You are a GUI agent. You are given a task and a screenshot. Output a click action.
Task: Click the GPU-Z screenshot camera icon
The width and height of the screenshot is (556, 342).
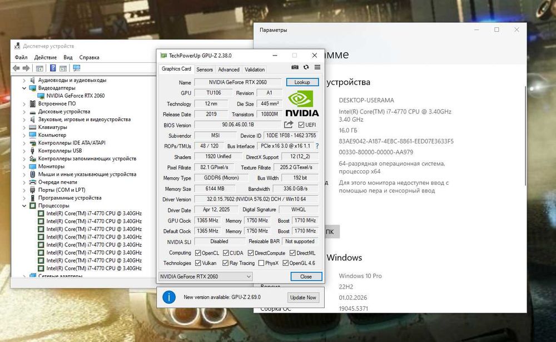295,67
